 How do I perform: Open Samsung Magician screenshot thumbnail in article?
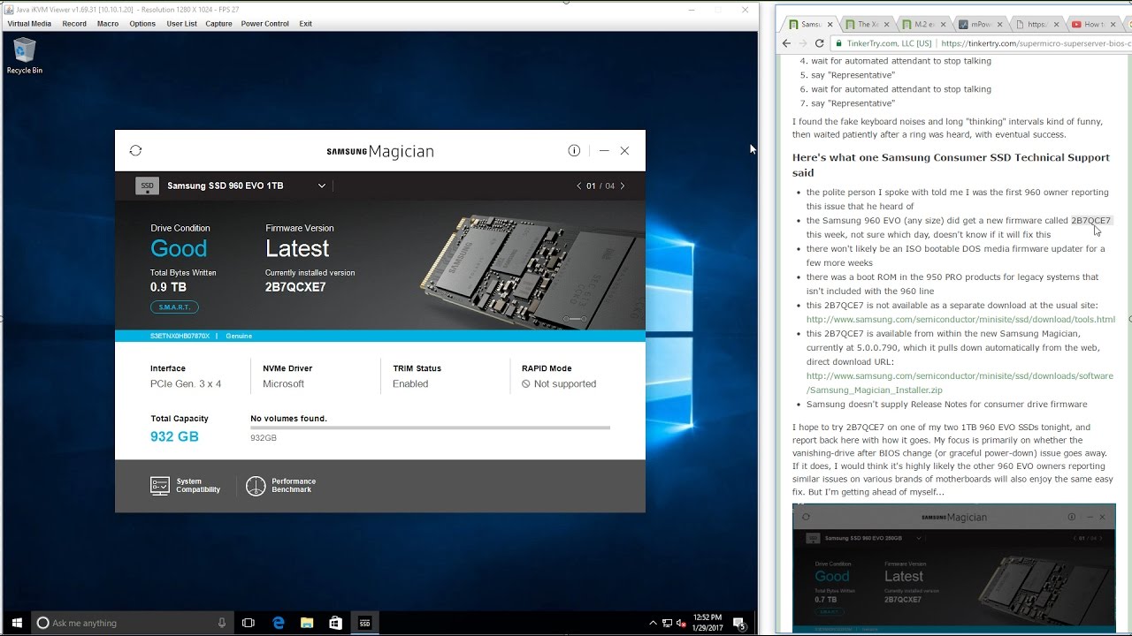(954, 568)
